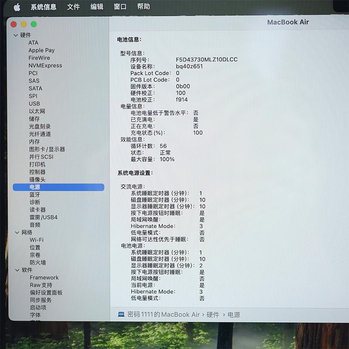
Task: Click the 系统电源设置 heading
Action: 135,173
